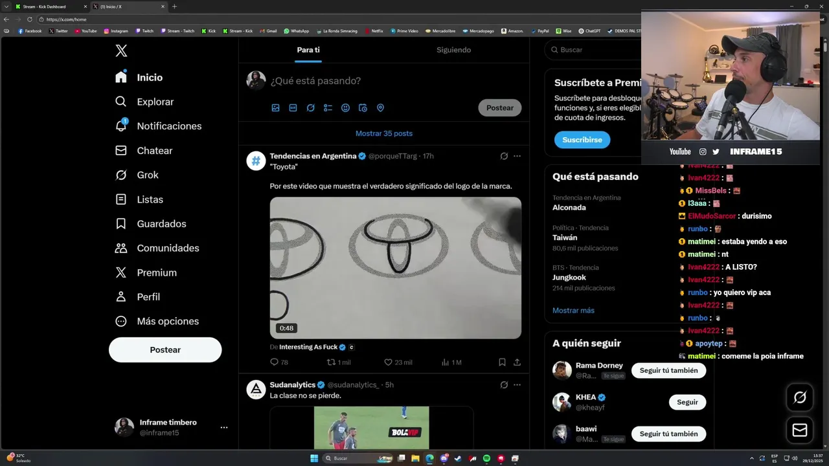
Task: Like the Toyota post with 23 mil likes
Action: click(398, 362)
